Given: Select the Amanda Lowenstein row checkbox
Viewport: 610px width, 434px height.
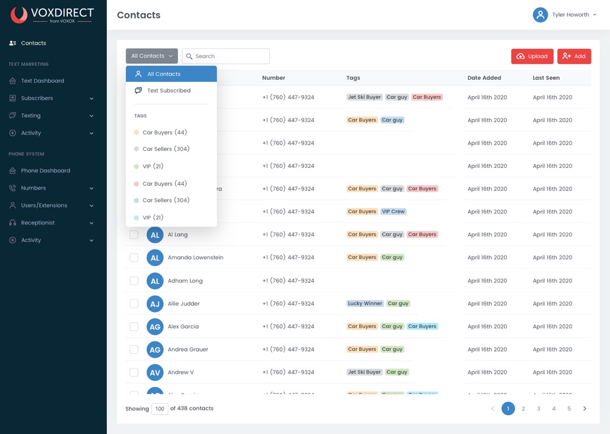Looking at the screenshot, I should [134, 258].
